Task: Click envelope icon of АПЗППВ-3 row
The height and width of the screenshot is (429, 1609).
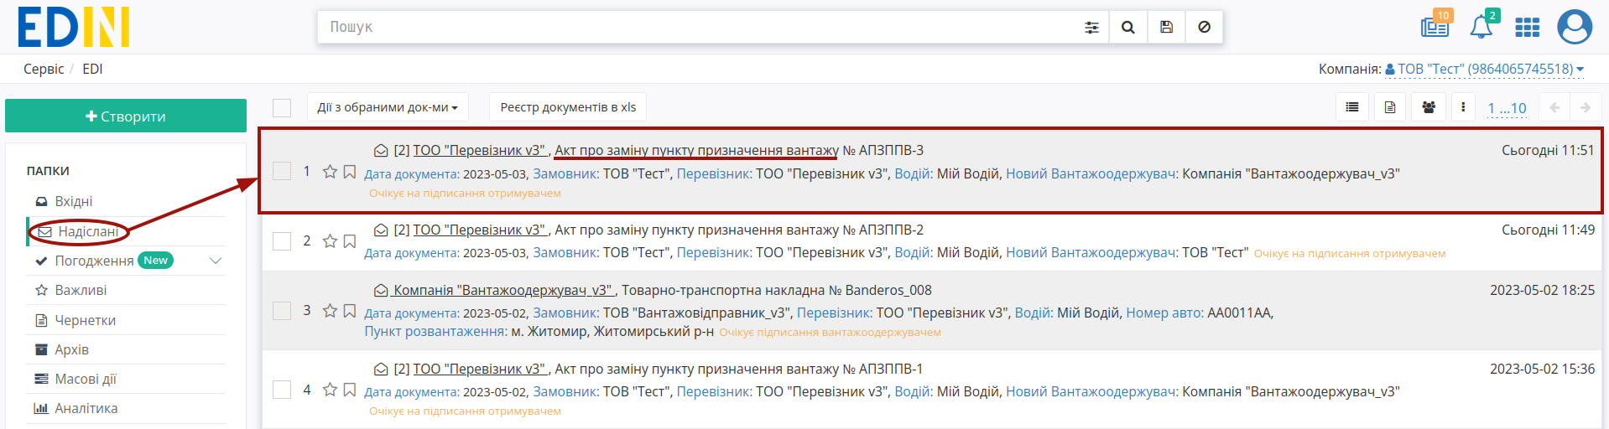Action: pyautogui.click(x=381, y=151)
